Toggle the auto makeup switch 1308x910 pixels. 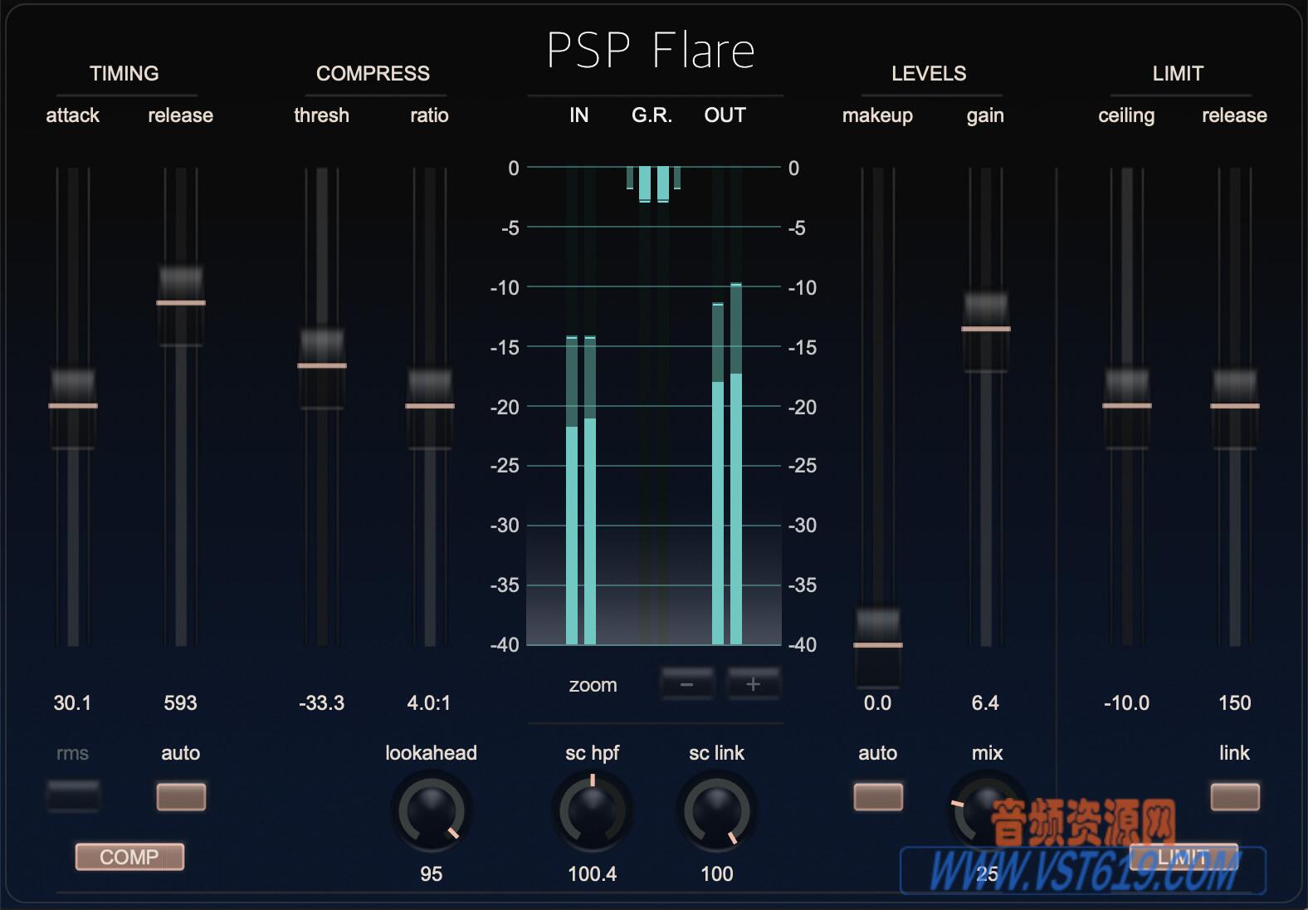878,796
